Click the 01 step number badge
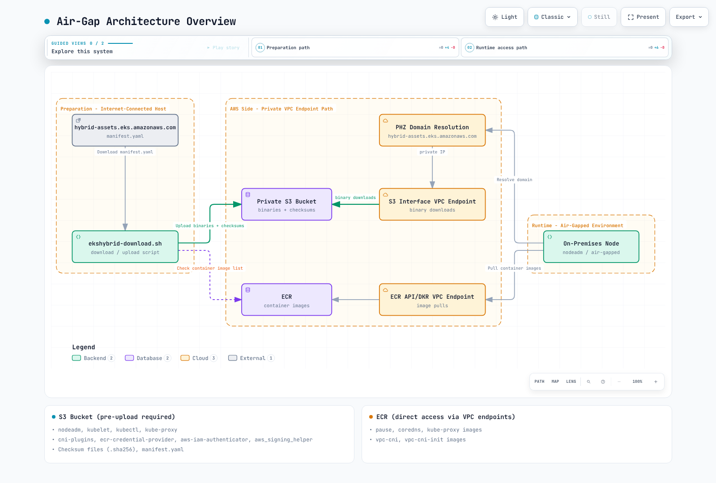The width and height of the screenshot is (716, 483). pyautogui.click(x=260, y=47)
